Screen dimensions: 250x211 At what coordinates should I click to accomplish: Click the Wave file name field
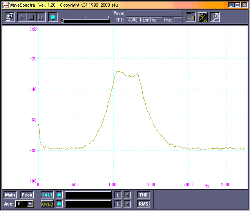coord(154,13)
